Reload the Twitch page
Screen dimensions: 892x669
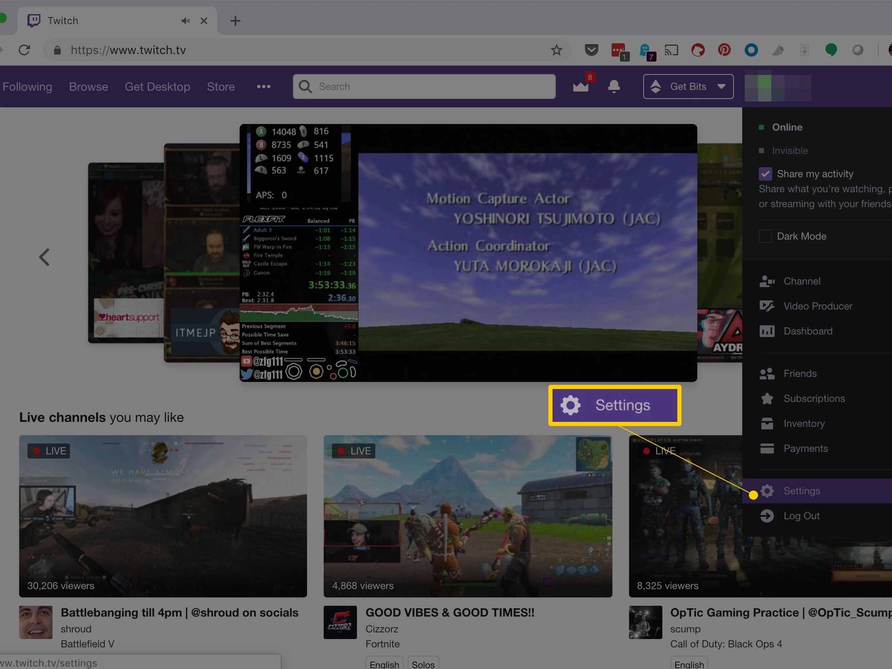click(25, 50)
